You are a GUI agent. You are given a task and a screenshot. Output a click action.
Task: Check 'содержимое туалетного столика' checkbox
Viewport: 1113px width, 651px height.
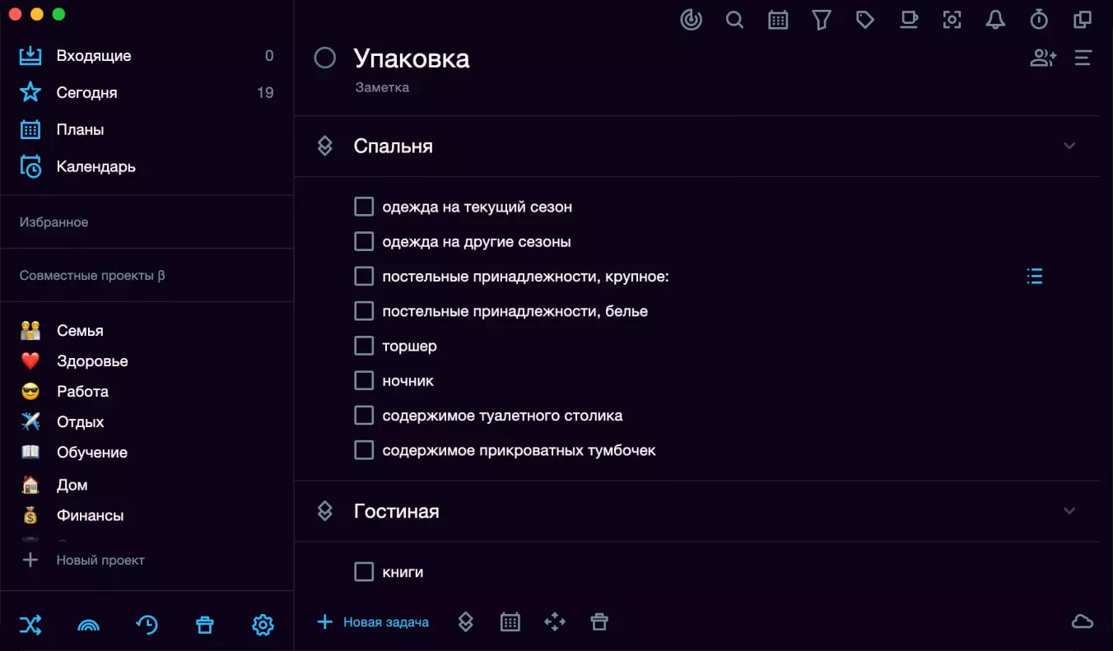[364, 416]
